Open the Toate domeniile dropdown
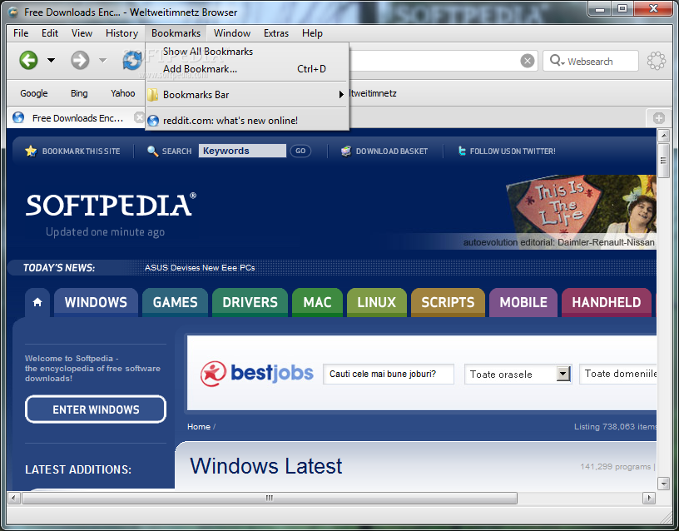This screenshot has height=531, width=679. point(618,374)
